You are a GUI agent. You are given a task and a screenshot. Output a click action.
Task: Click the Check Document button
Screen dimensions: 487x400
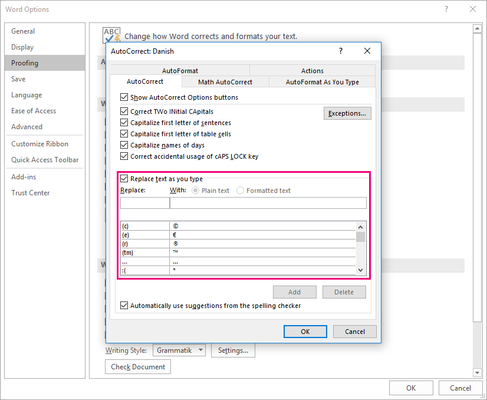point(138,367)
